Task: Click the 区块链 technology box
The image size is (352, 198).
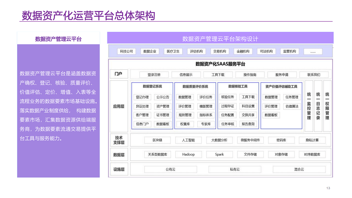Action: point(157,140)
